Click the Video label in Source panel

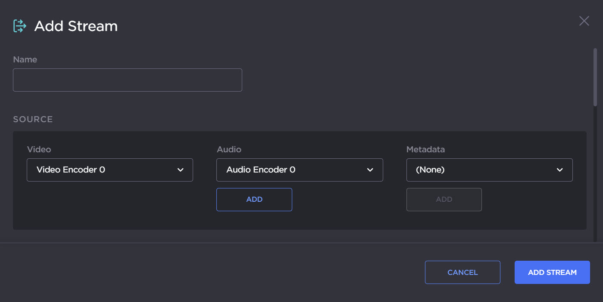pos(39,149)
